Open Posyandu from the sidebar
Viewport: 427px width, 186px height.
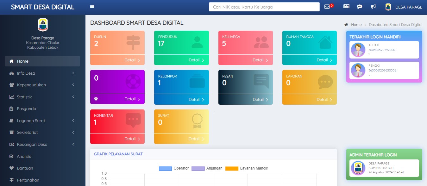(26, 109)
